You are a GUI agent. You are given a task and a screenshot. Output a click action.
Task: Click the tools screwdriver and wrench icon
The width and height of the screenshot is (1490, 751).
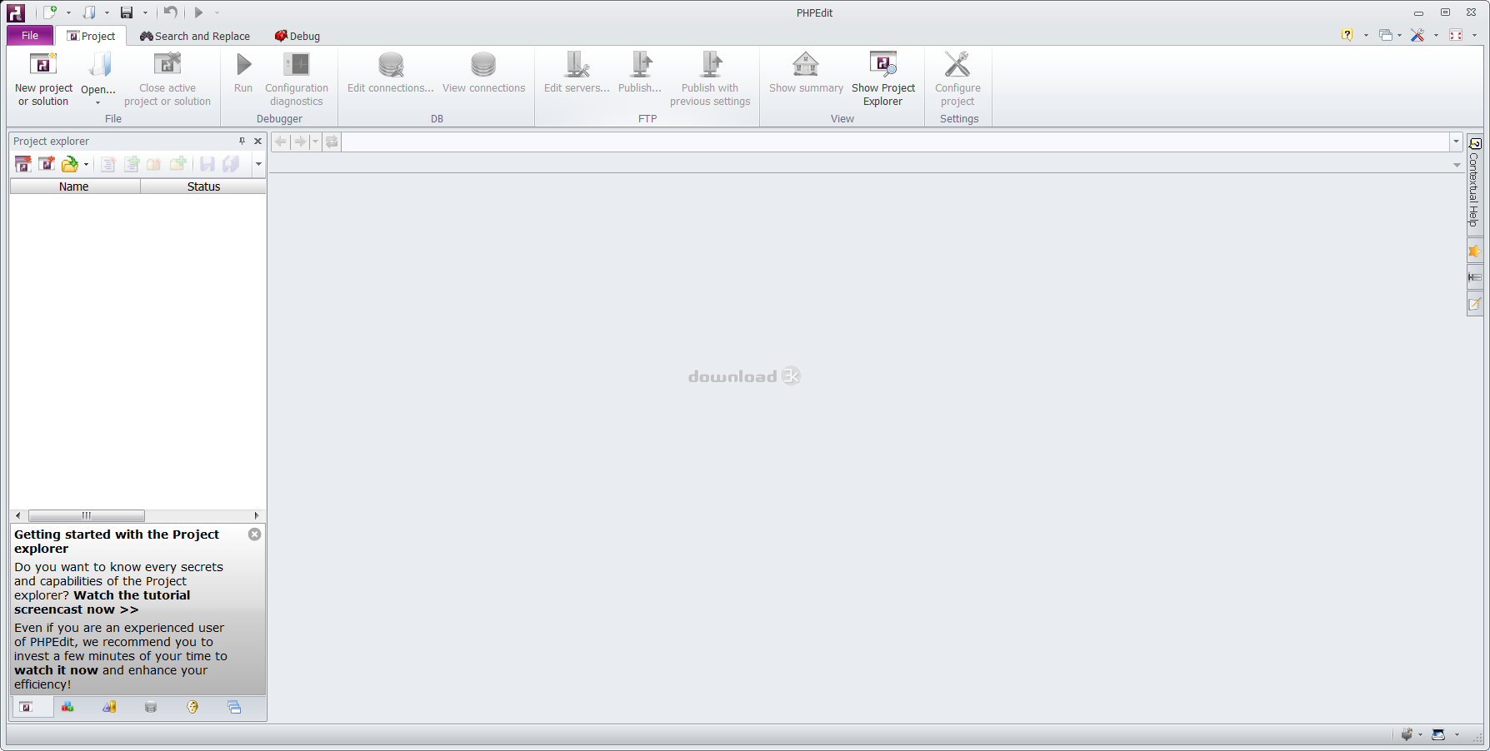click(x=1417, y=35)
